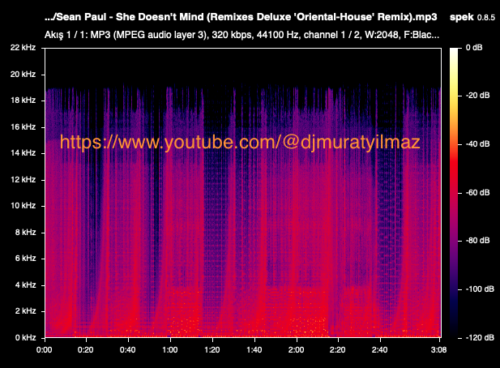Click the 2:20 time axis label
The height and width of the screenshot is (368, 500).
[x=338, y=350]
